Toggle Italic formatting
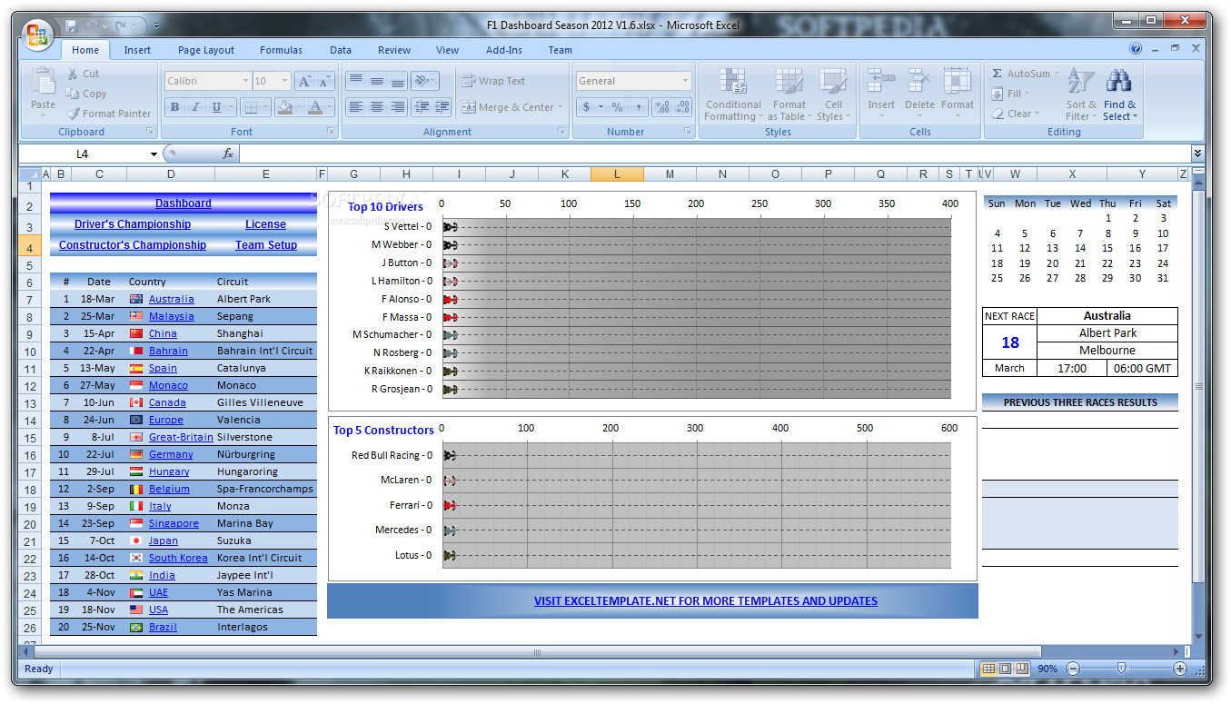The width and height of the screenshot is (1231, 704). (x=194, y=107)
